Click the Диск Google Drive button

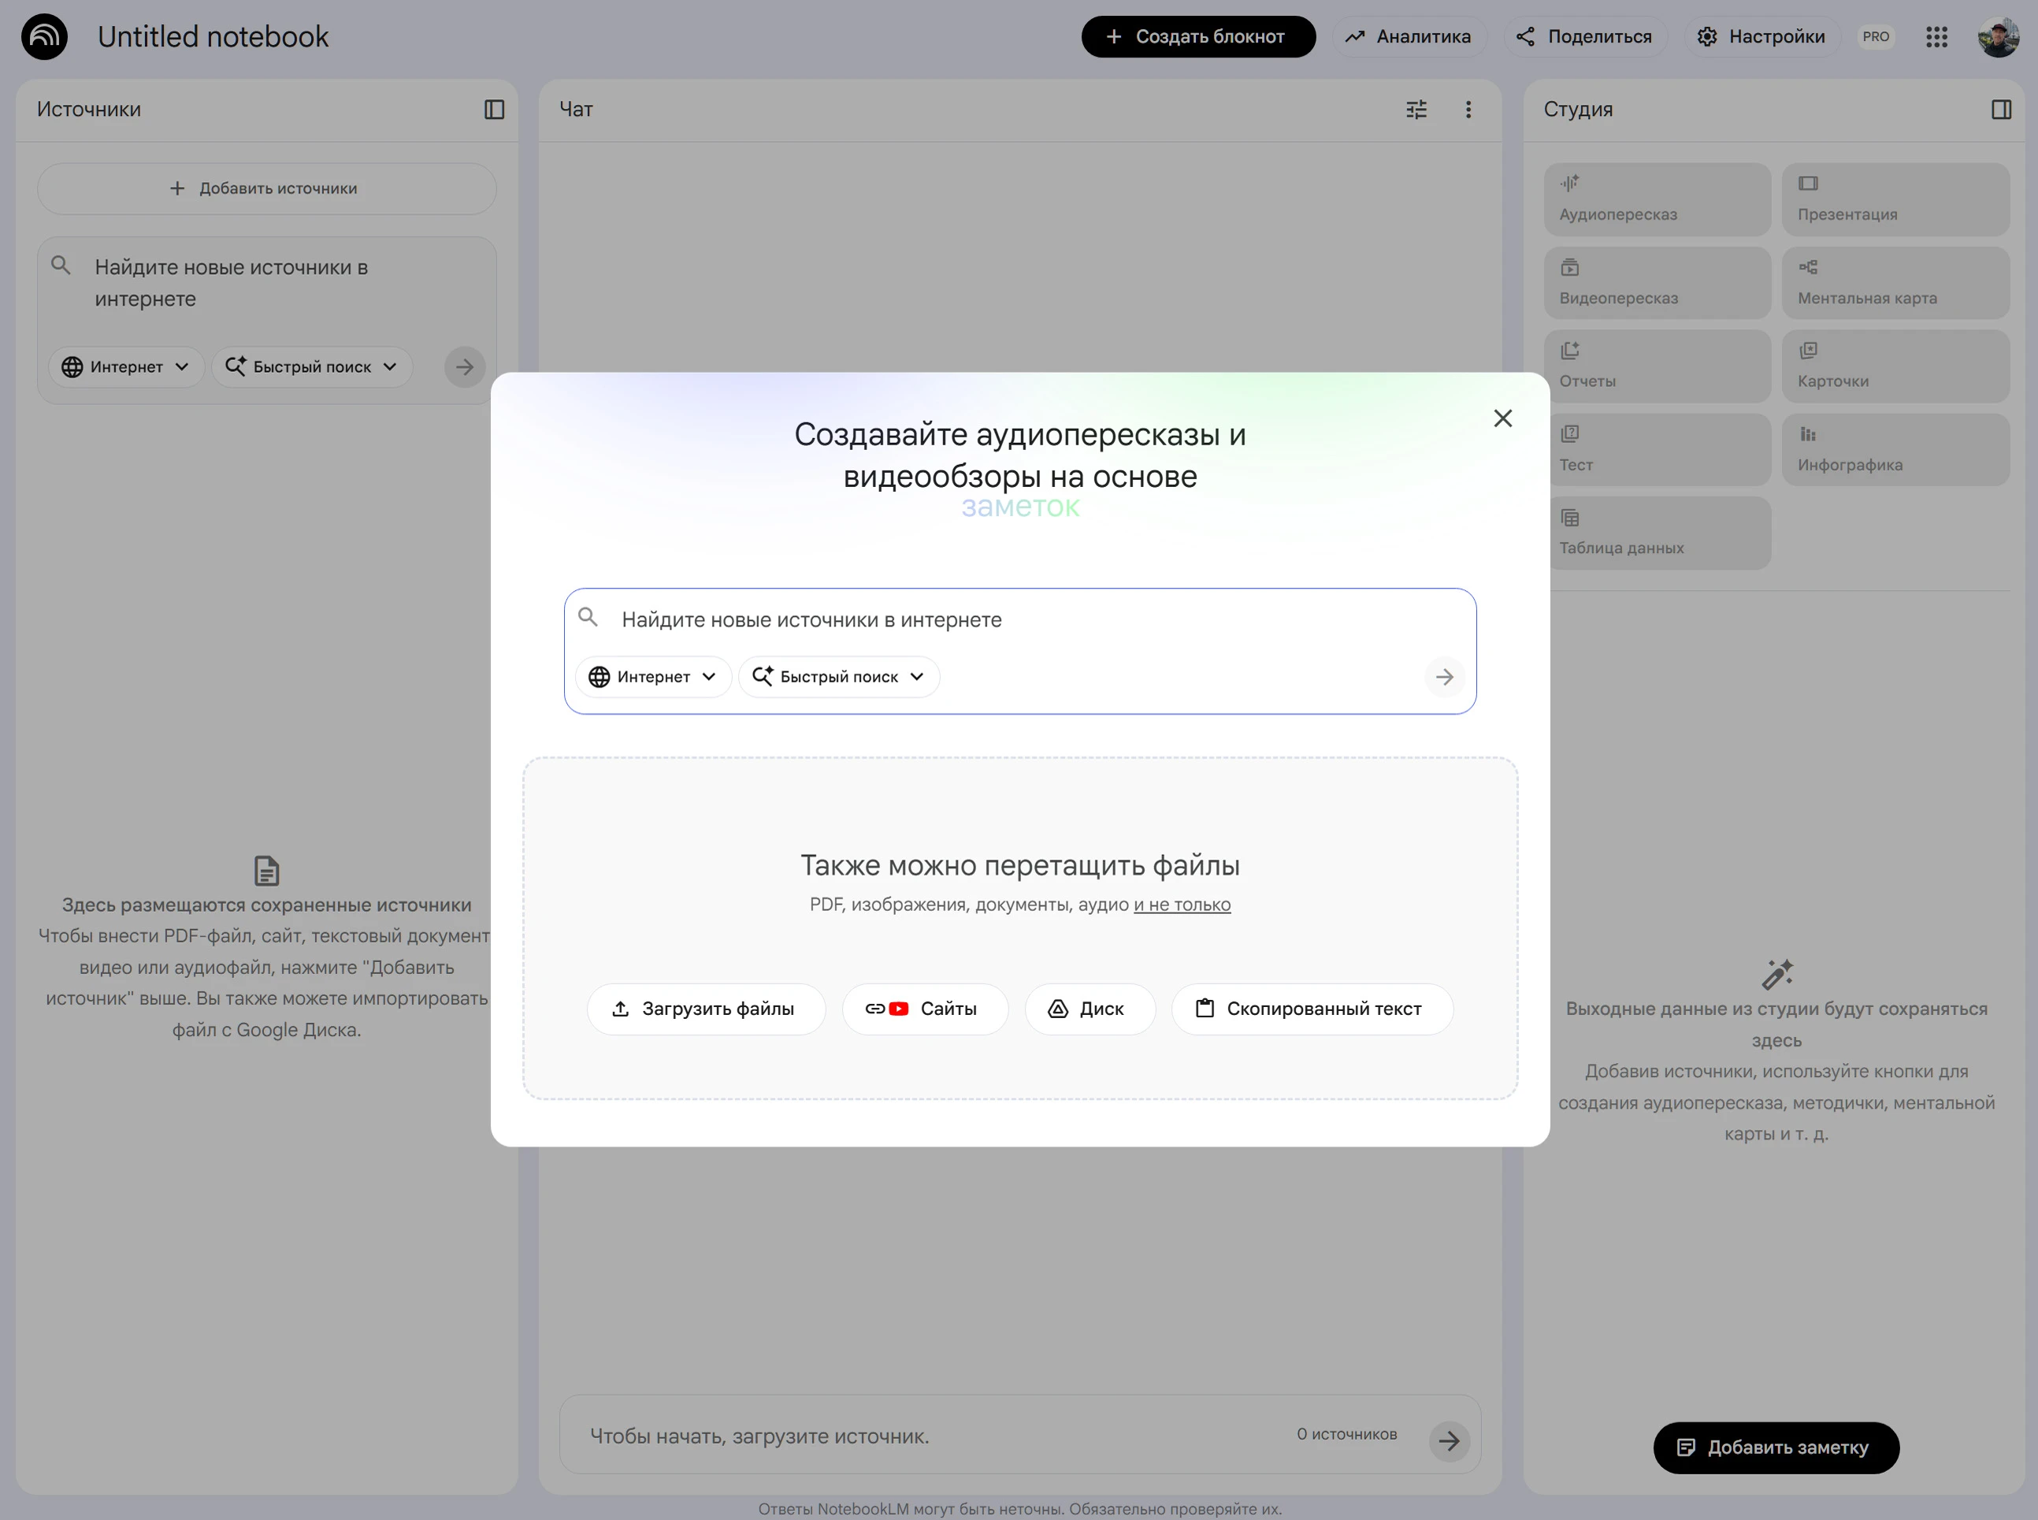click(1089, 1009)
